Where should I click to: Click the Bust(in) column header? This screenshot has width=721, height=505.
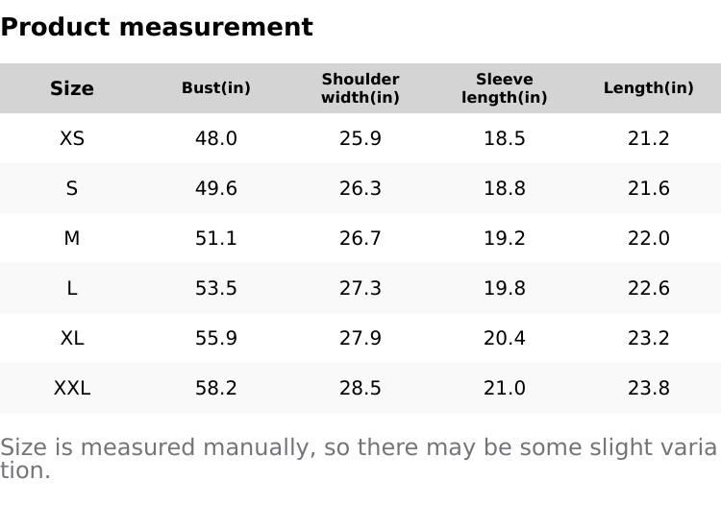click(216, 88)
